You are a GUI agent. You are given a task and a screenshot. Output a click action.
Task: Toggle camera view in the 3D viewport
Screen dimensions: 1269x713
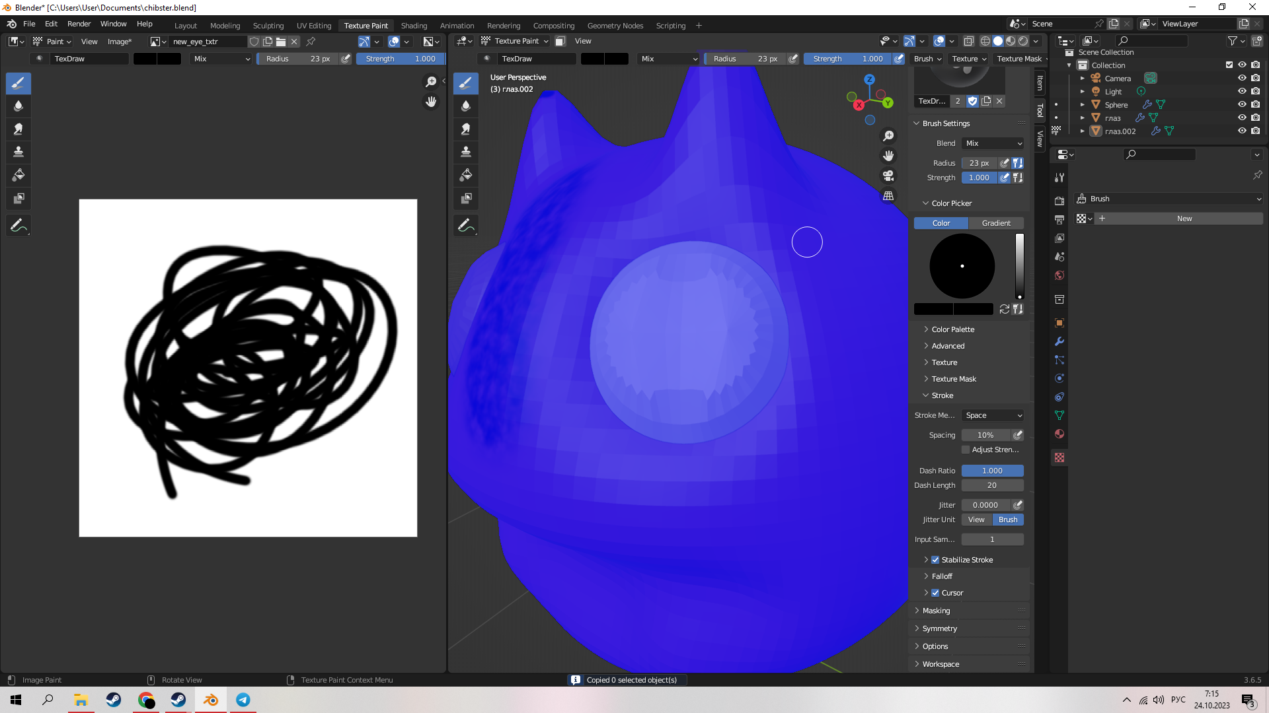[x=888, y=176]
